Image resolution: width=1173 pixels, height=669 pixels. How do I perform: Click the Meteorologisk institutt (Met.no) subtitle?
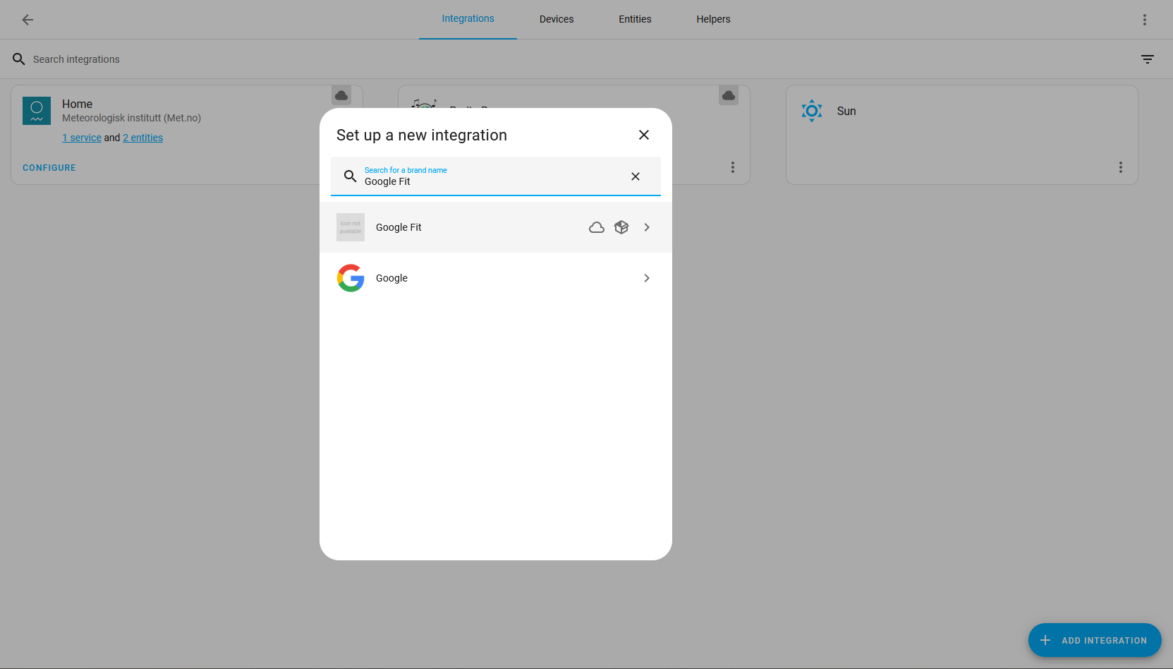point(131,118)
